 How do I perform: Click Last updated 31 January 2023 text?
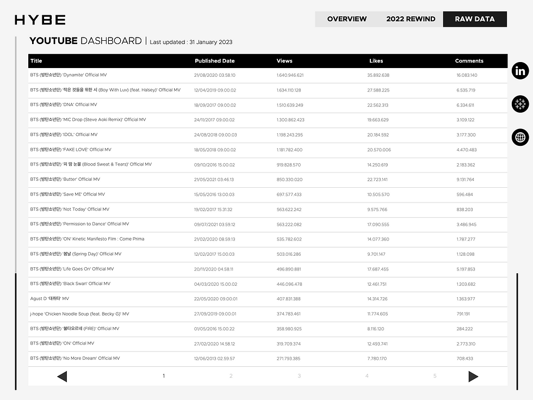point(191,42)
